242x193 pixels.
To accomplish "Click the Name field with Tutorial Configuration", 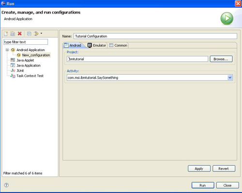I will tap(155, 36).
